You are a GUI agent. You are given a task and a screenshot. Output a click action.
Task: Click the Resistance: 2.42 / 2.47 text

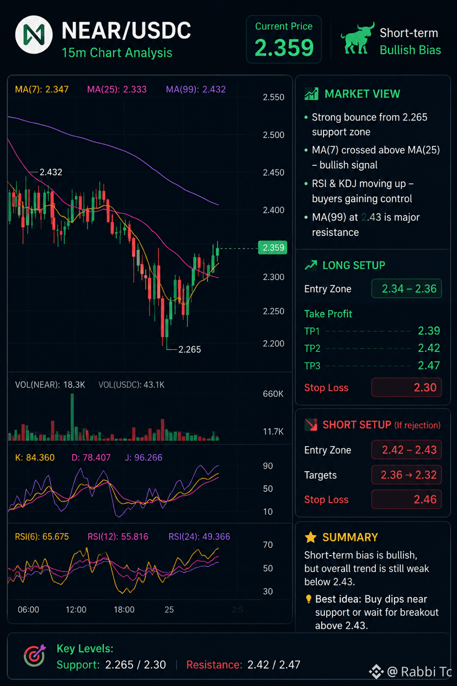243,664
